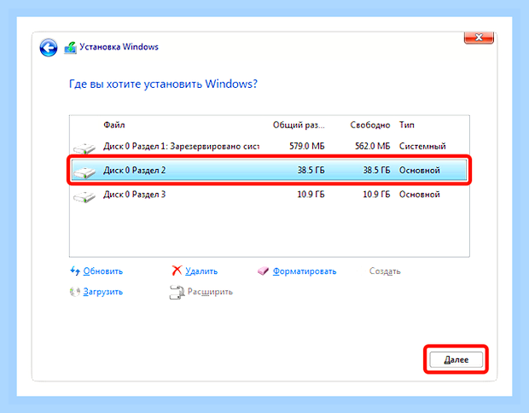Click the extend partition icon beside Расширить
The height and width of the screenshot is (413, 529).
coord(177,292)
